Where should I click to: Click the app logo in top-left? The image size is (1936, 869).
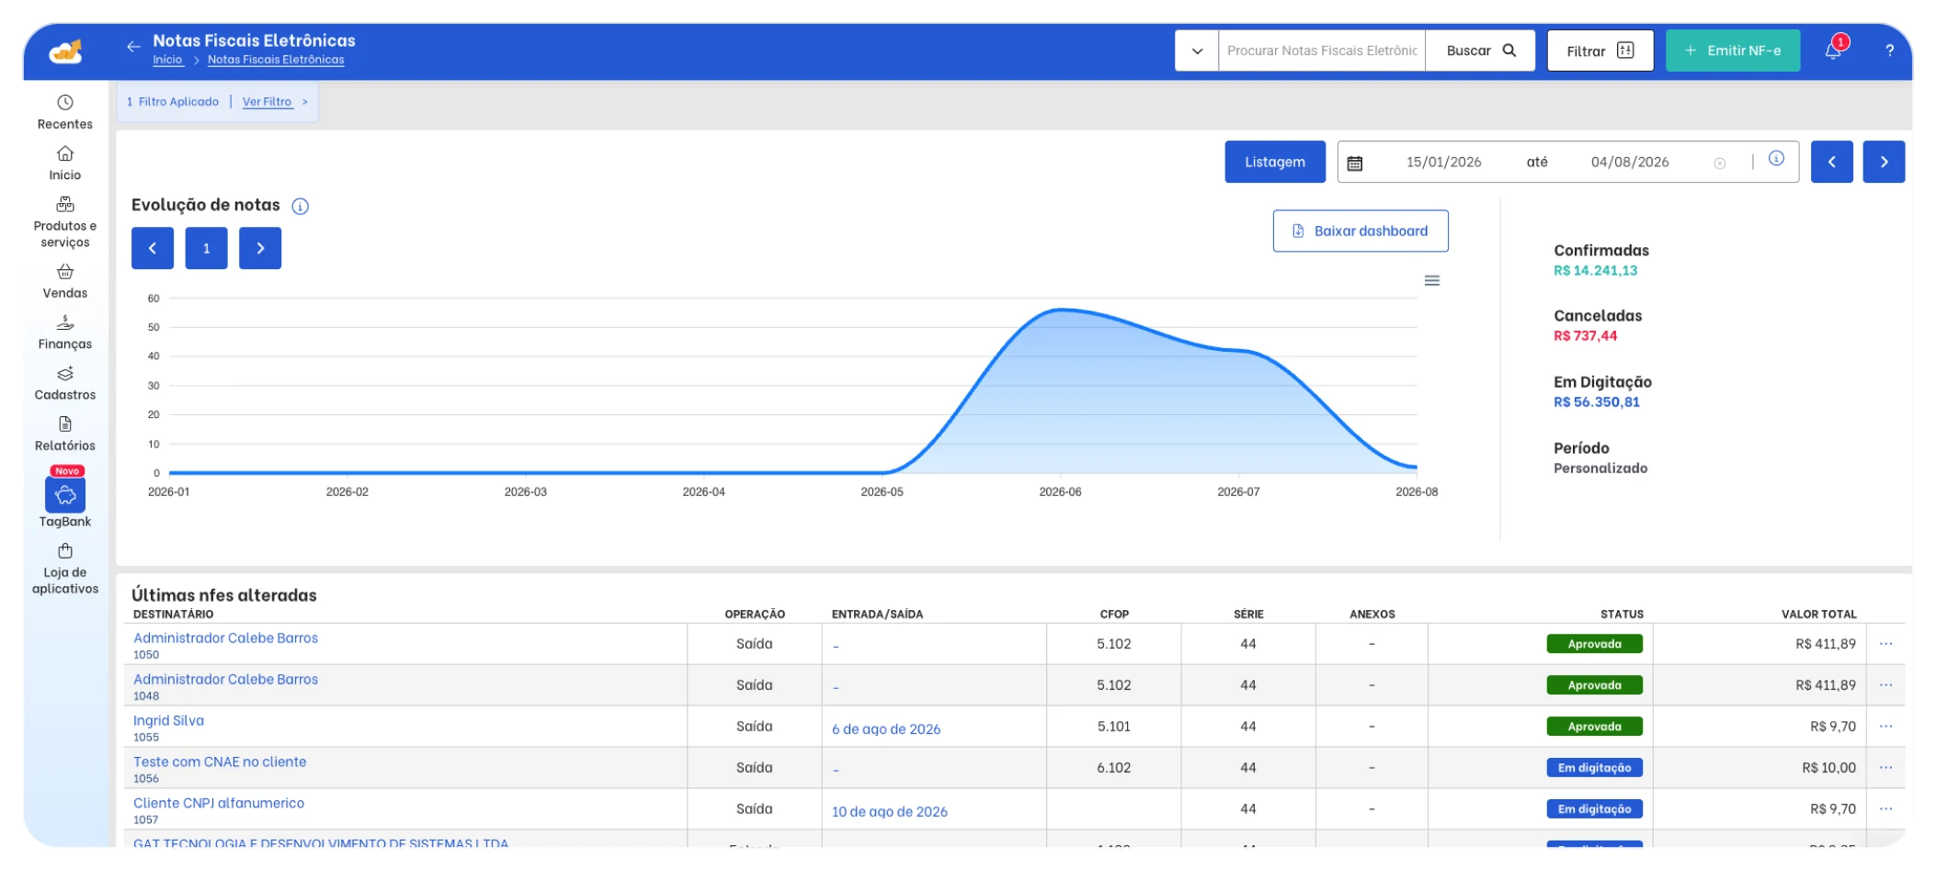tap(65, 51)
